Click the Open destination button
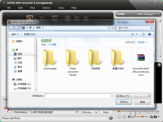The width and height of the screenshot is (163, 122). (106, 112)
